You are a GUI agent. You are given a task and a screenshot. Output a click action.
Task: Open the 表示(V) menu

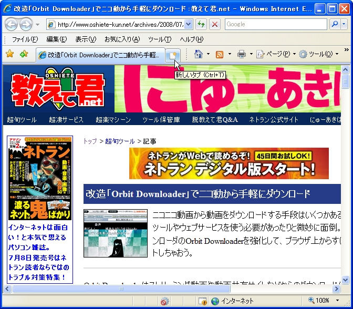pos(86,39)
